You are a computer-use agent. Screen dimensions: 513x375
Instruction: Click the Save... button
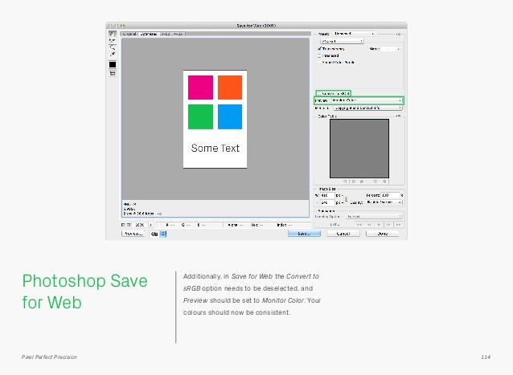(304, 234)
